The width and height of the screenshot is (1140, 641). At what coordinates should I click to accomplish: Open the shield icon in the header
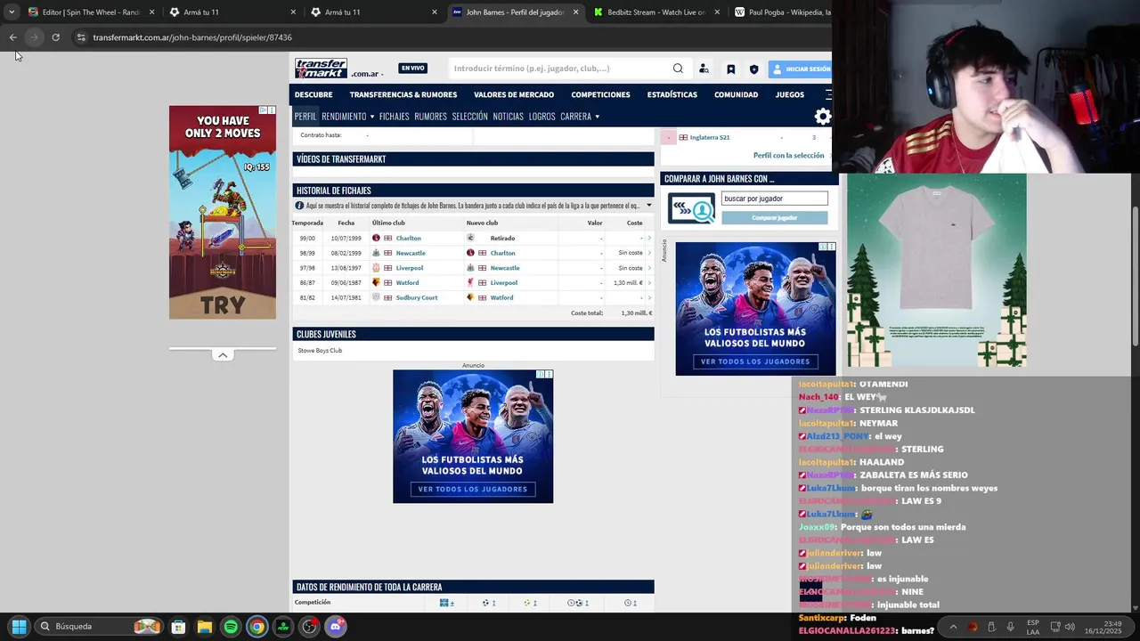pos(753,69)
